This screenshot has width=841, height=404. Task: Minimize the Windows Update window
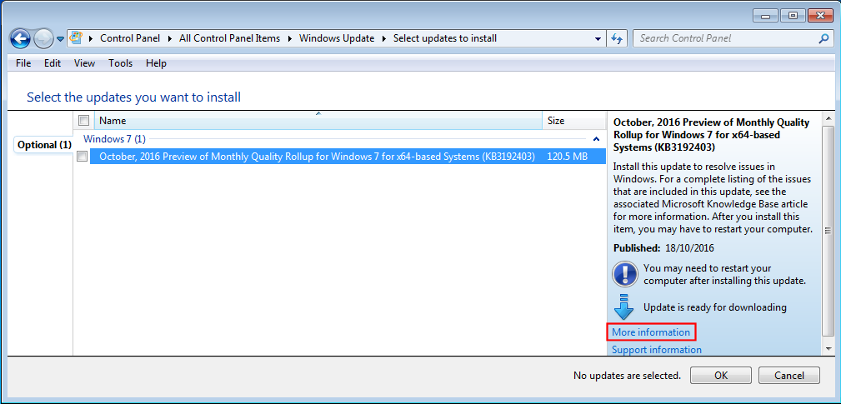pyautogui.click(x=766, y=15)
